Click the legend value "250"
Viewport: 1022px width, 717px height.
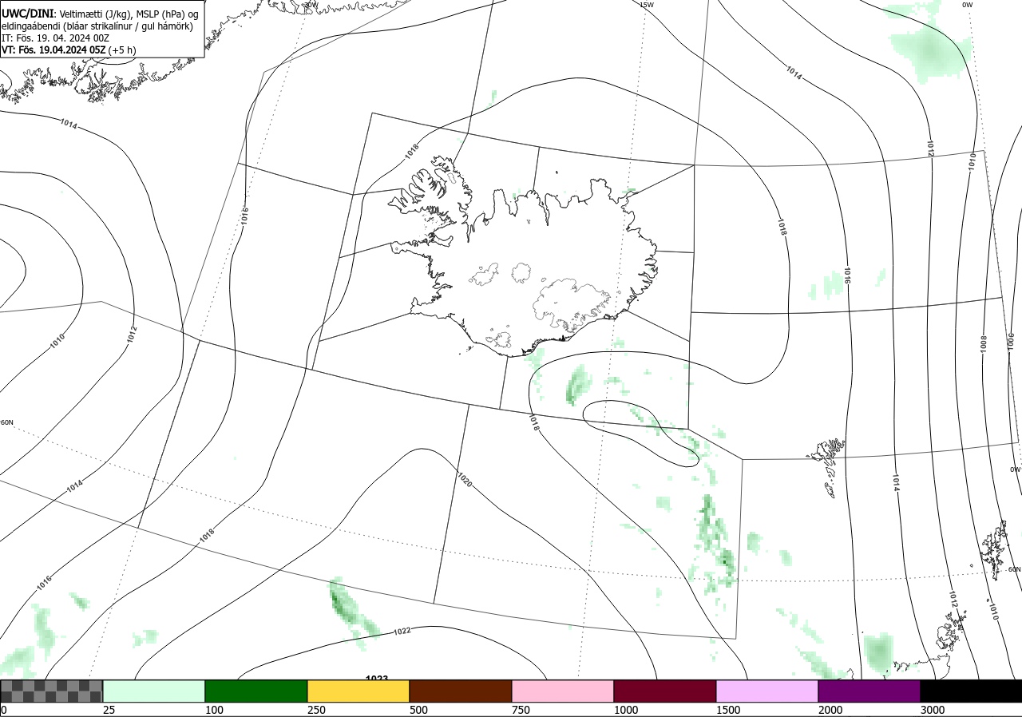(x=316, y=710)
